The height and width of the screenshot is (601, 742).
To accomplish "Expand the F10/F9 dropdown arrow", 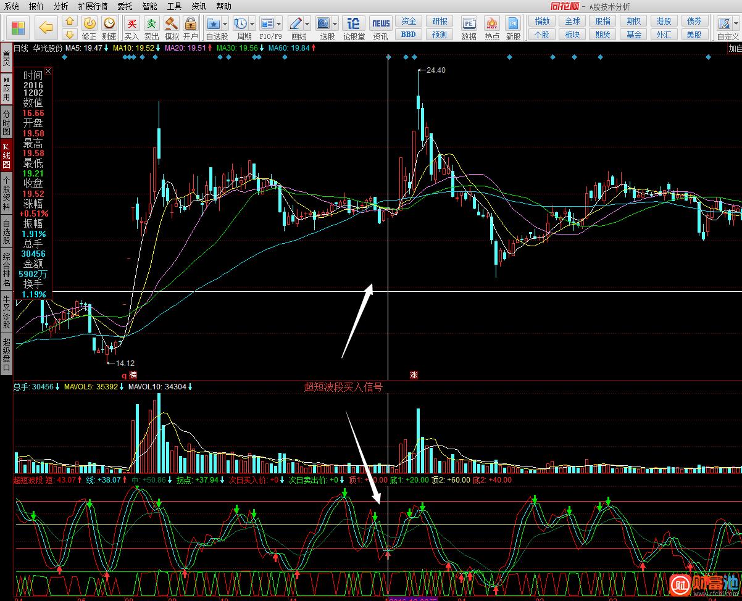I will coord(279,24).
